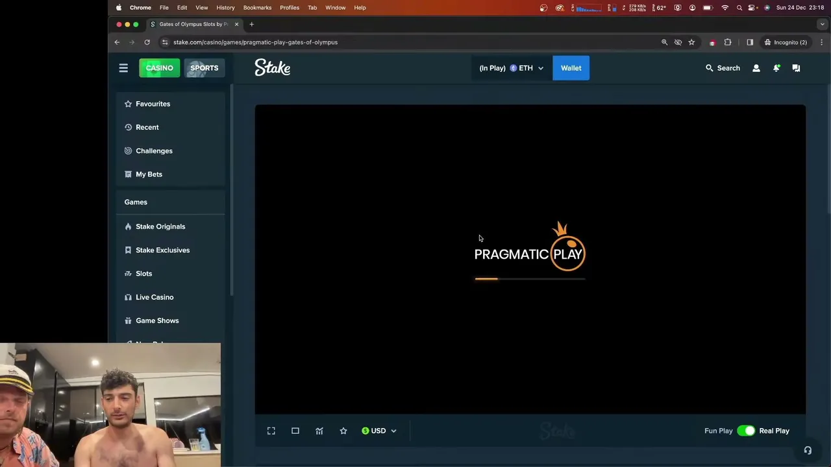View My Bets
This screenshot has width=831, height=467.
[171, 174]
